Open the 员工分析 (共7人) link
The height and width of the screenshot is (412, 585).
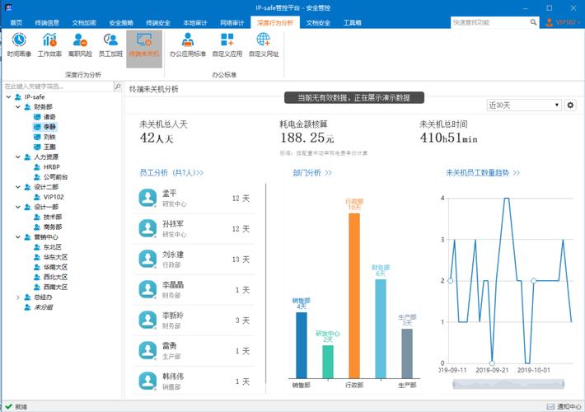(x=171, y=173)
